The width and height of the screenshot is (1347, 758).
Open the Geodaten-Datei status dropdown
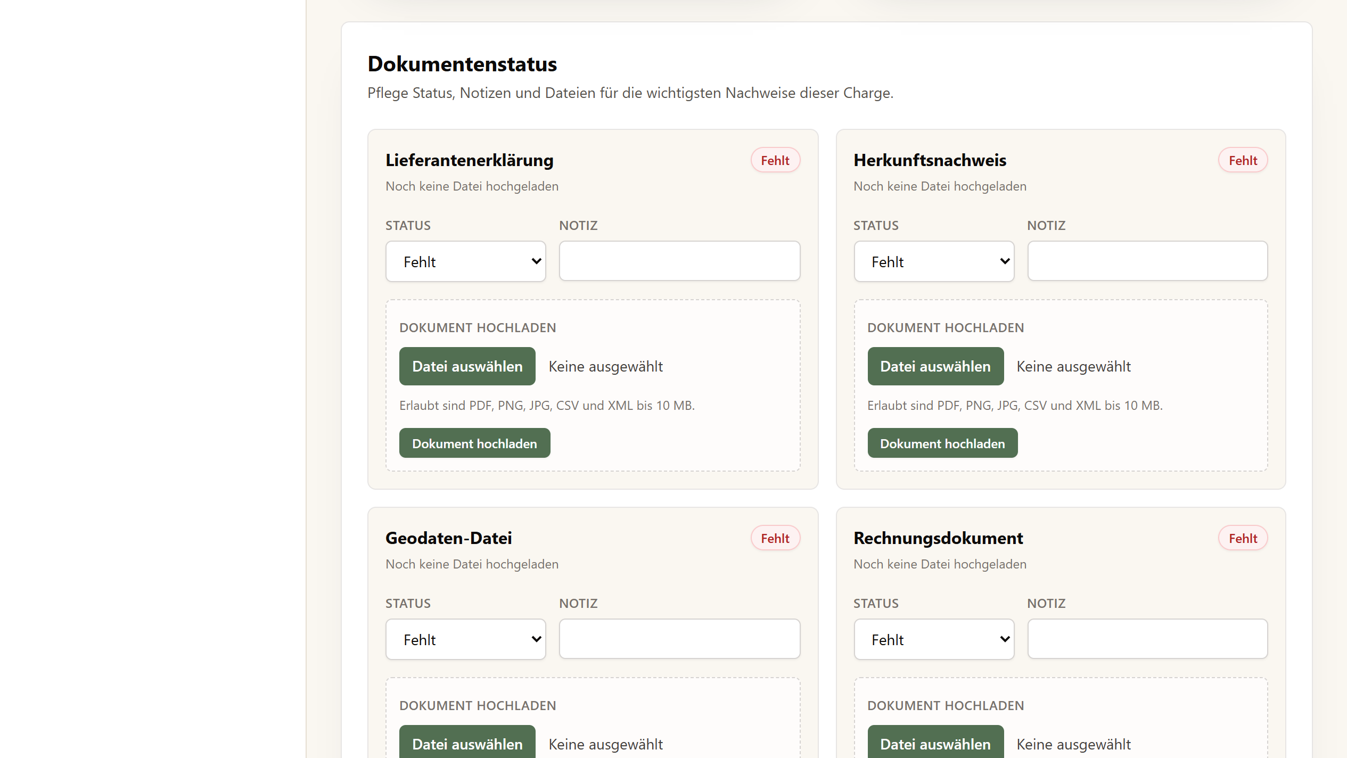(465, 639)
